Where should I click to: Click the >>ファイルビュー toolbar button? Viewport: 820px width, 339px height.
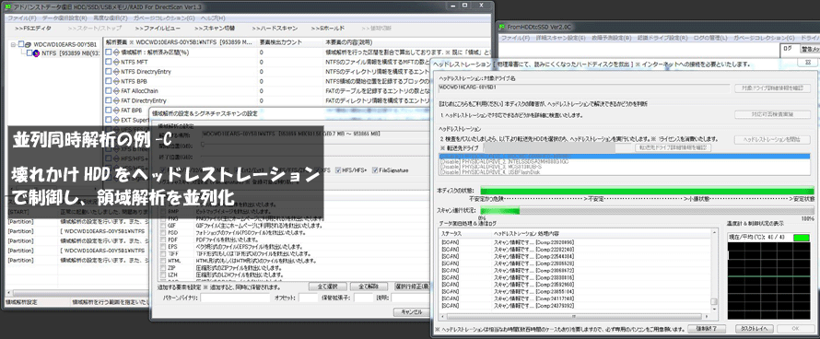click(158, 29)
